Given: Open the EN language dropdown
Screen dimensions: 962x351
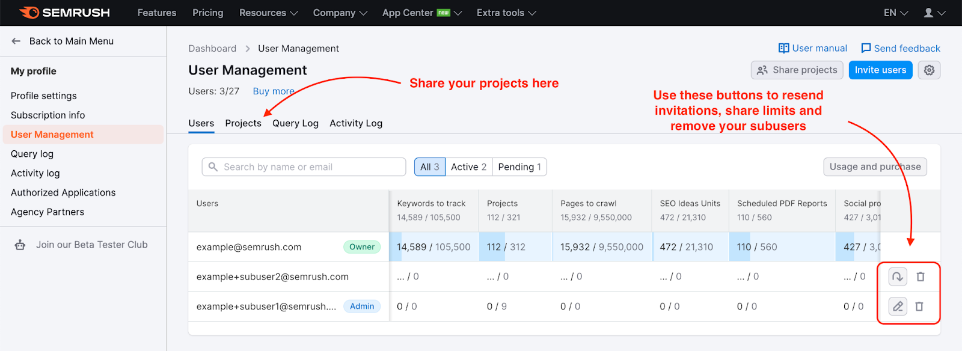Looking at the screenshot, I should (896, 13).
